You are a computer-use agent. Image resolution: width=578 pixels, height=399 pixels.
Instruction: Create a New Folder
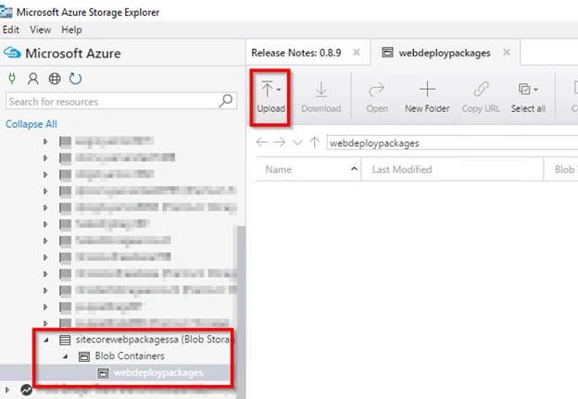[x=427, y=97]
